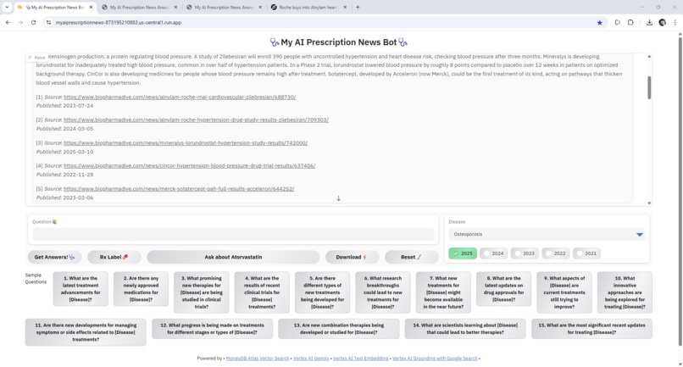The image size is (683, 367).
Task: Switch to third My AI Prescription tab
Action: pyautogui.click(x=224, y=7)
